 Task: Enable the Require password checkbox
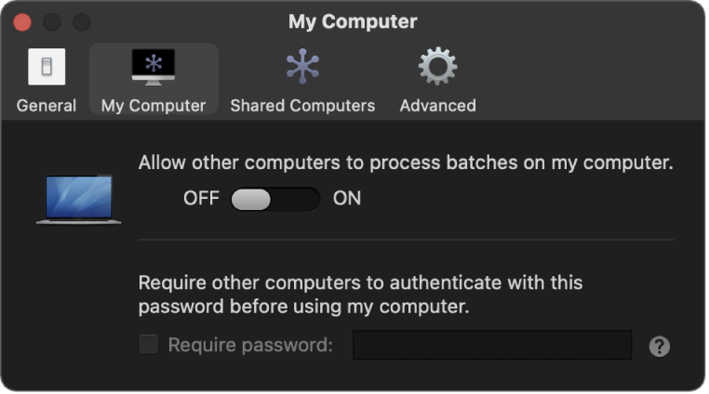click(149, 346)
